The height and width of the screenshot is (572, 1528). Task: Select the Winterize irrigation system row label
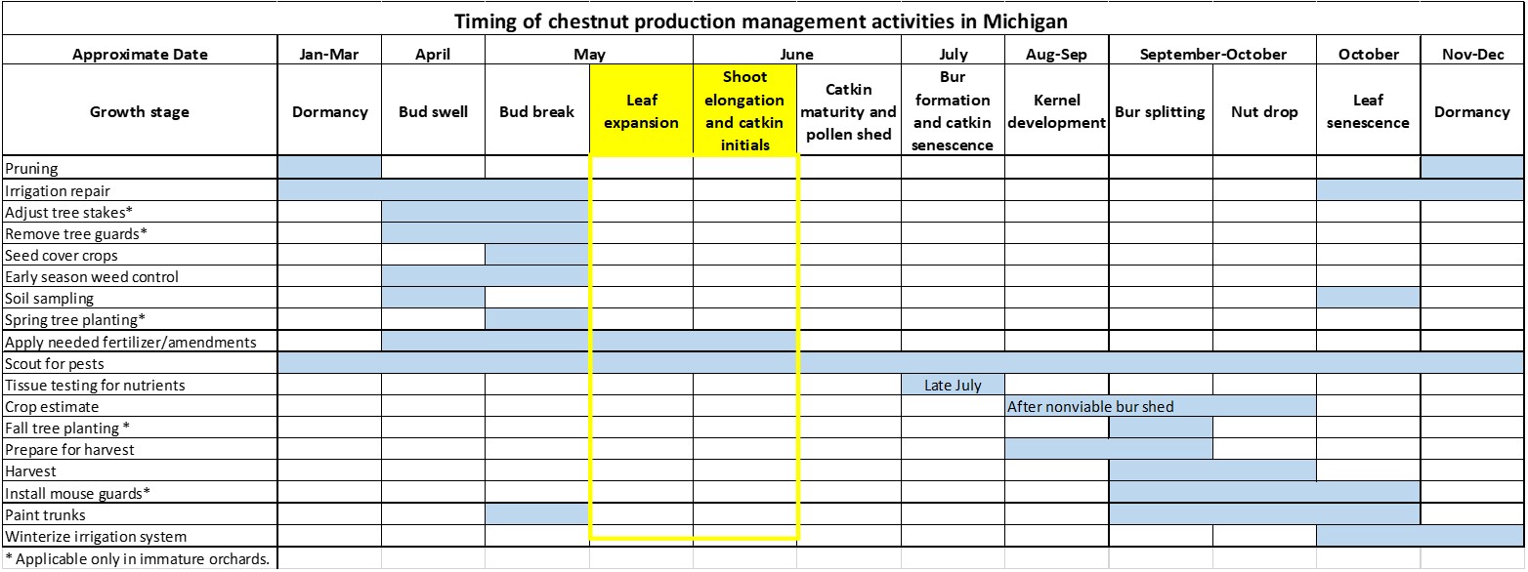(96, 537)
